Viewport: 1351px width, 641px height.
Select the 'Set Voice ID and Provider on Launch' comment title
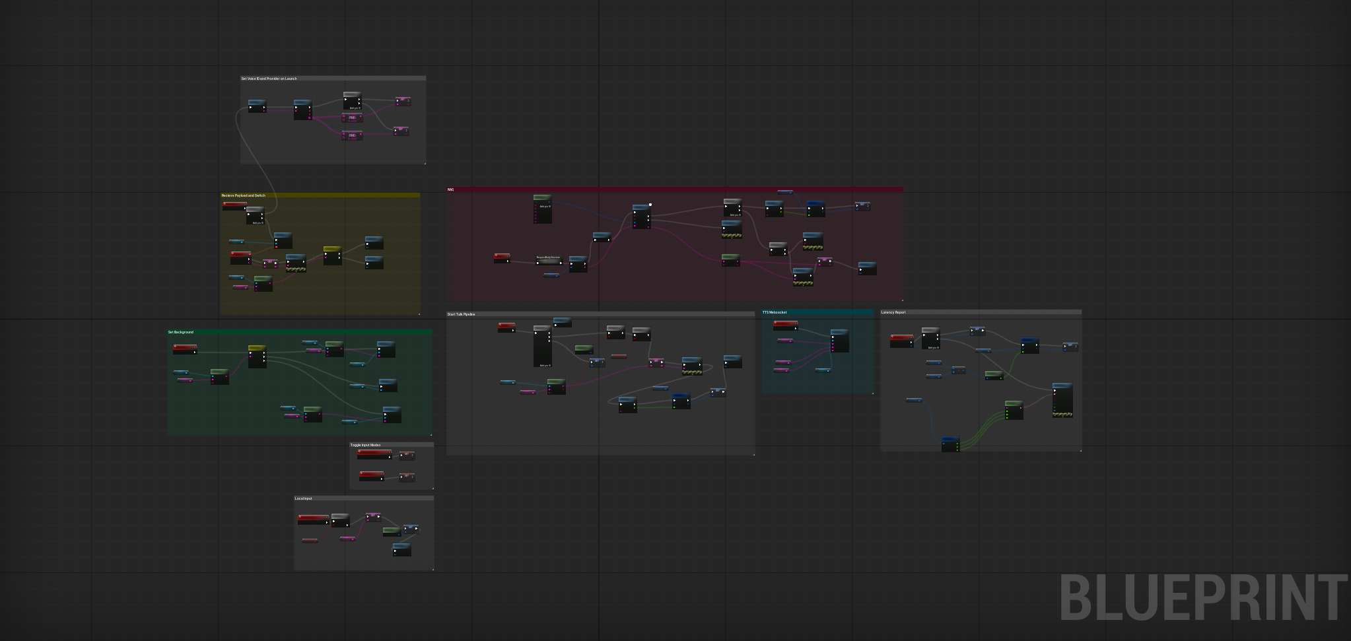click(x=269, y=79)
